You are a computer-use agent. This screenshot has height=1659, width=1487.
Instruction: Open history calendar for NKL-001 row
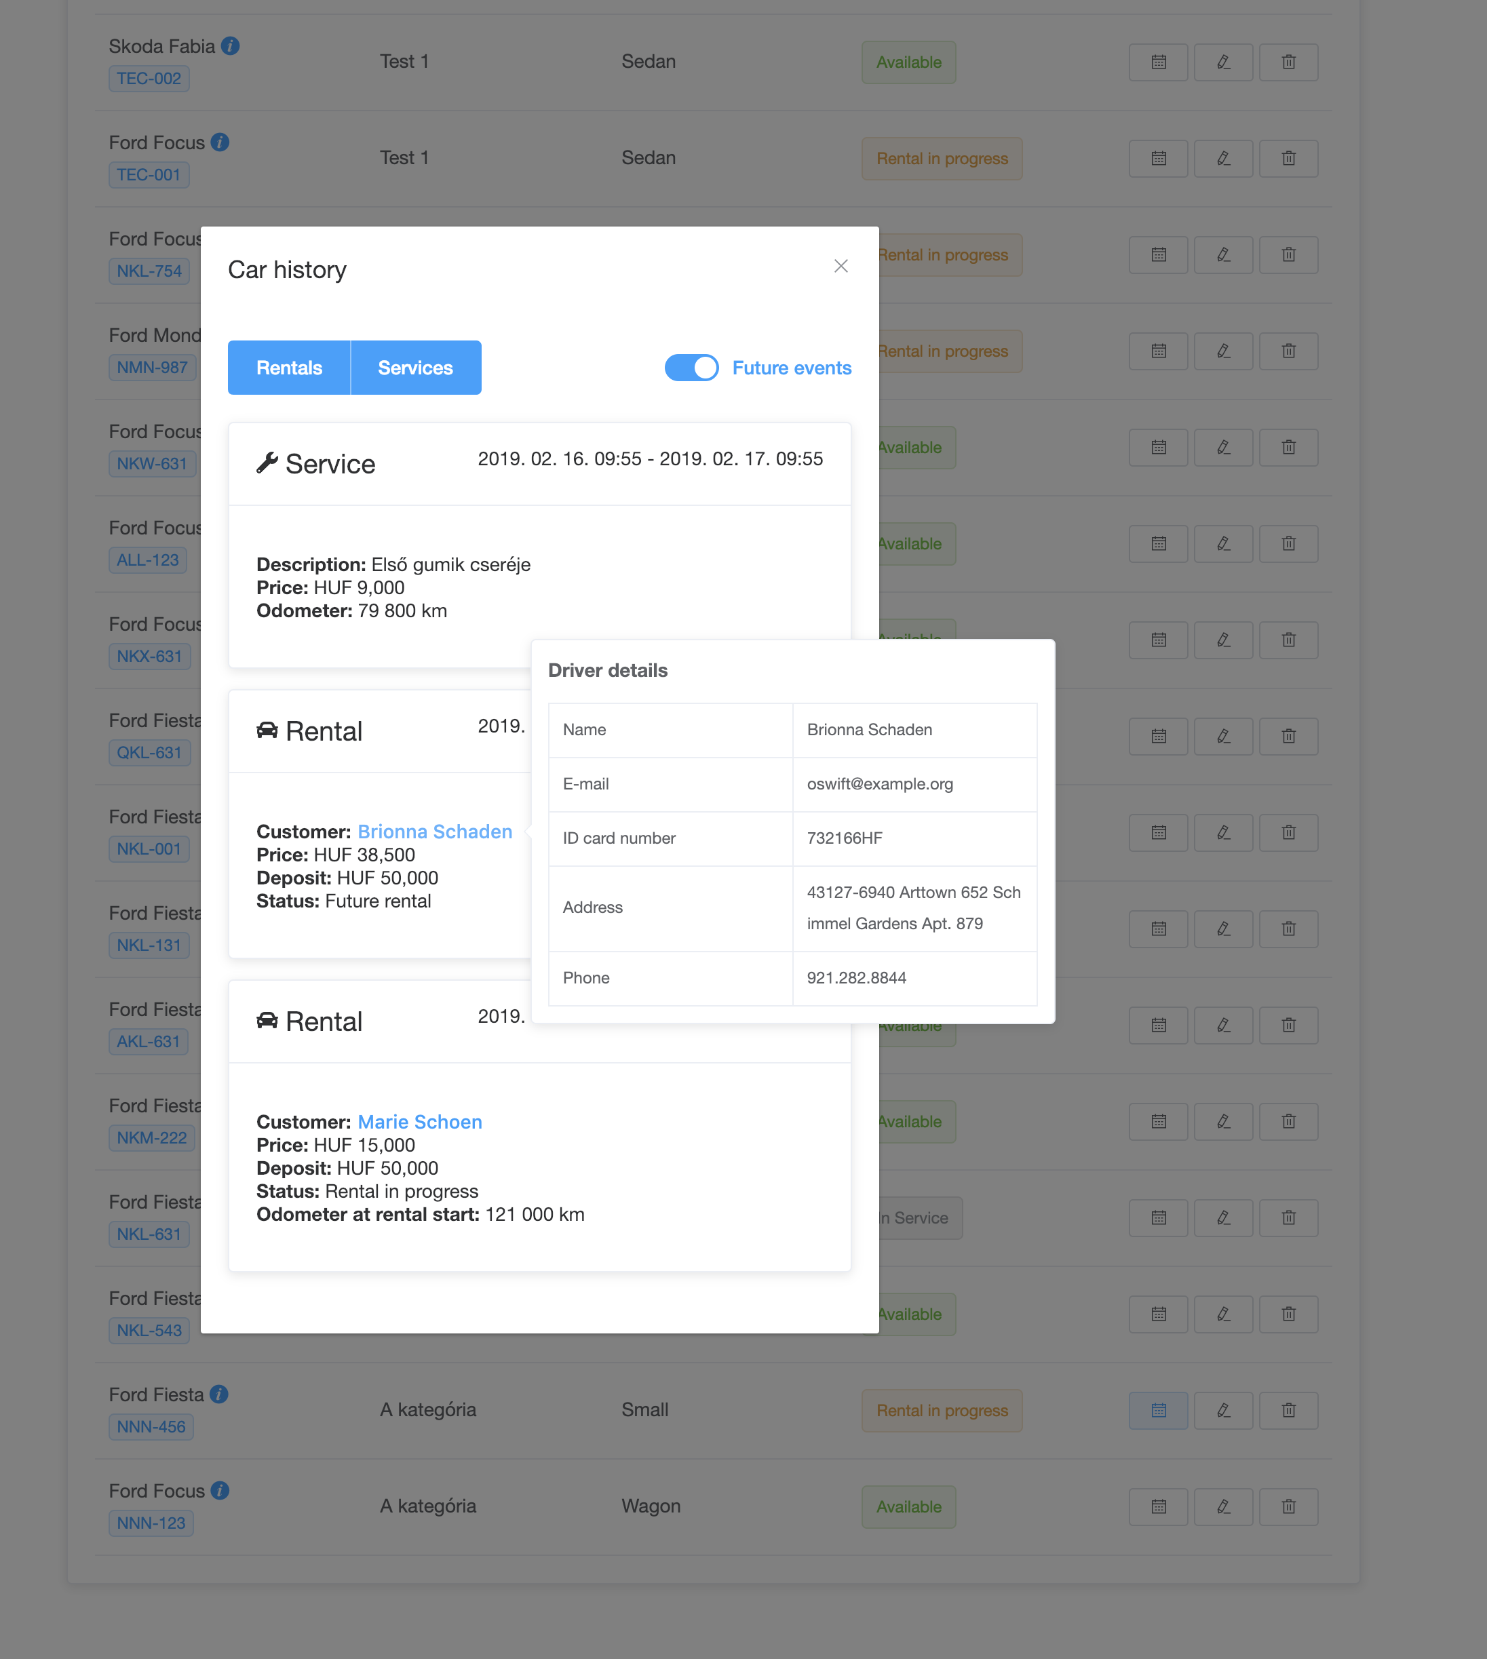point(1158,833)
